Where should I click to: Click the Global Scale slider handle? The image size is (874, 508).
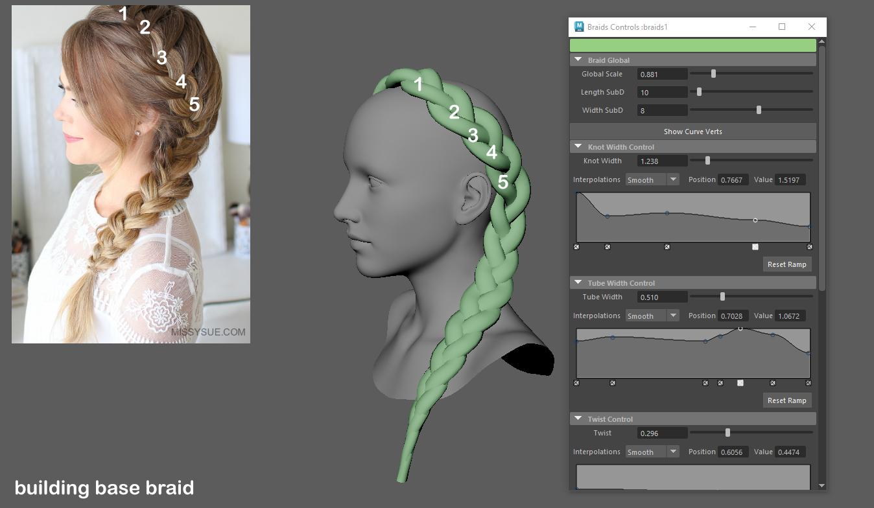pyautogui.click(x=713, y=74)
